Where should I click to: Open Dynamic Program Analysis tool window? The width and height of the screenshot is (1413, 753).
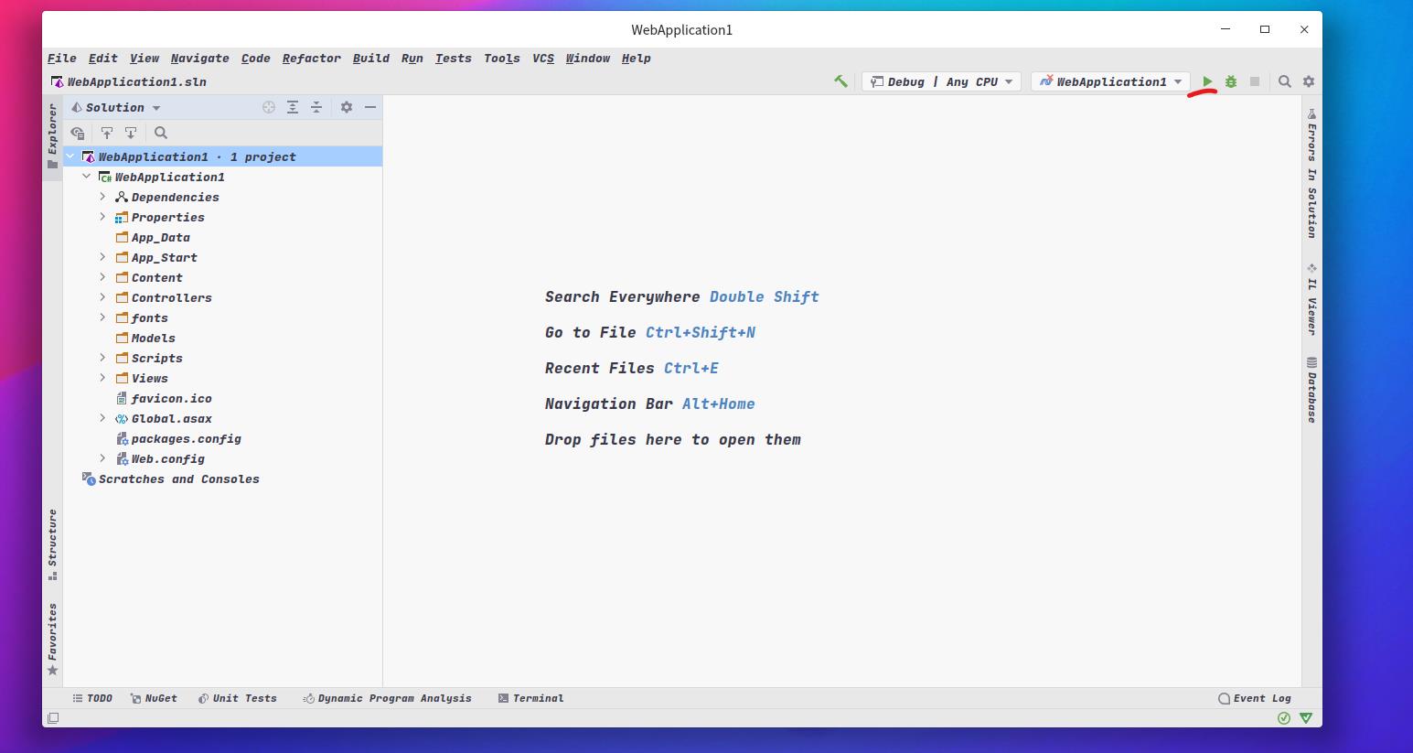388,698
